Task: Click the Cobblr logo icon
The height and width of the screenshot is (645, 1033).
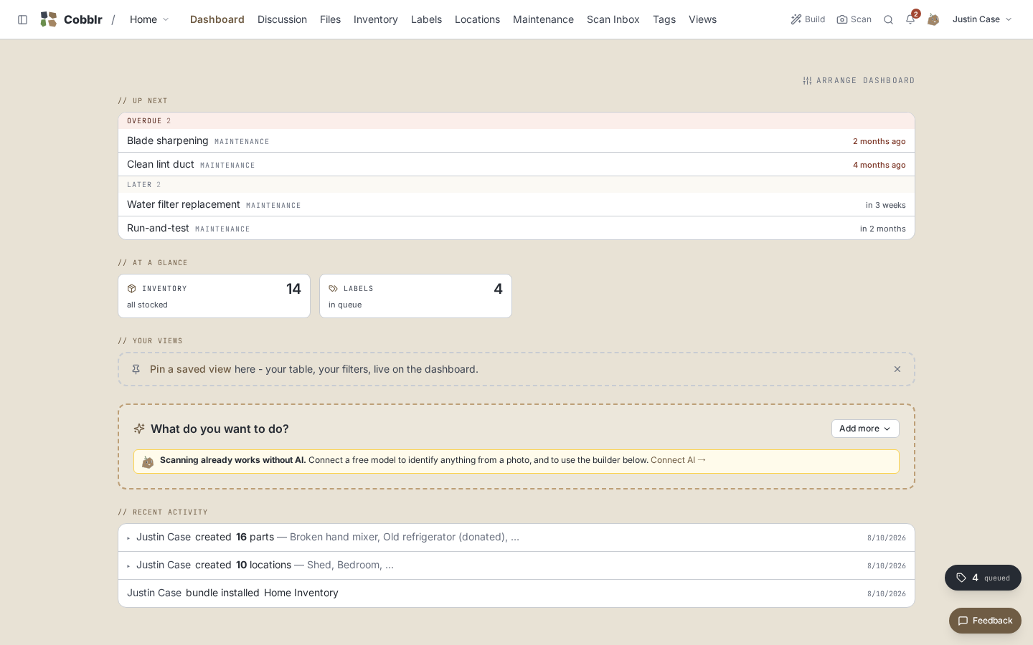Action: point(48,19)
